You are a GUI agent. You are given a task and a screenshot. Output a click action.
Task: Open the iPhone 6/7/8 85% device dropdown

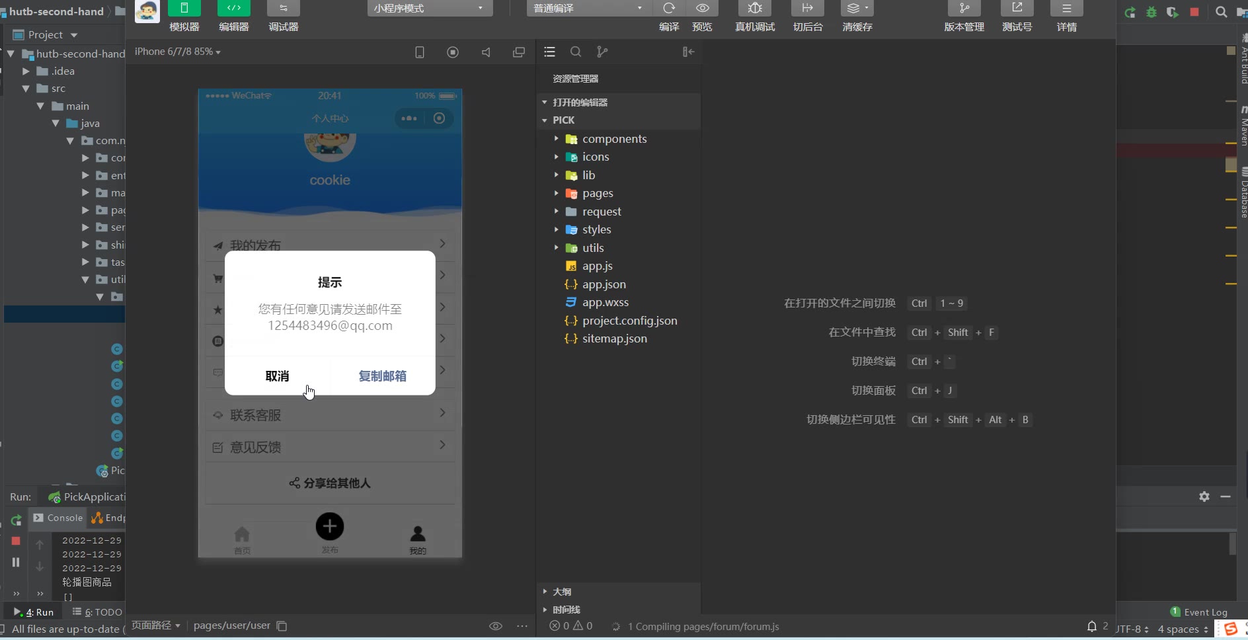point(177,52)
